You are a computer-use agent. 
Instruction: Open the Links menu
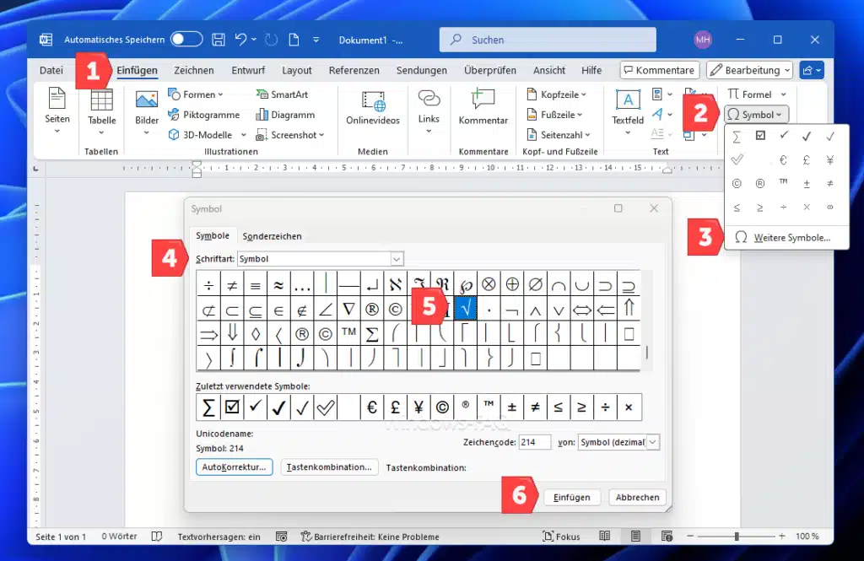429,112
